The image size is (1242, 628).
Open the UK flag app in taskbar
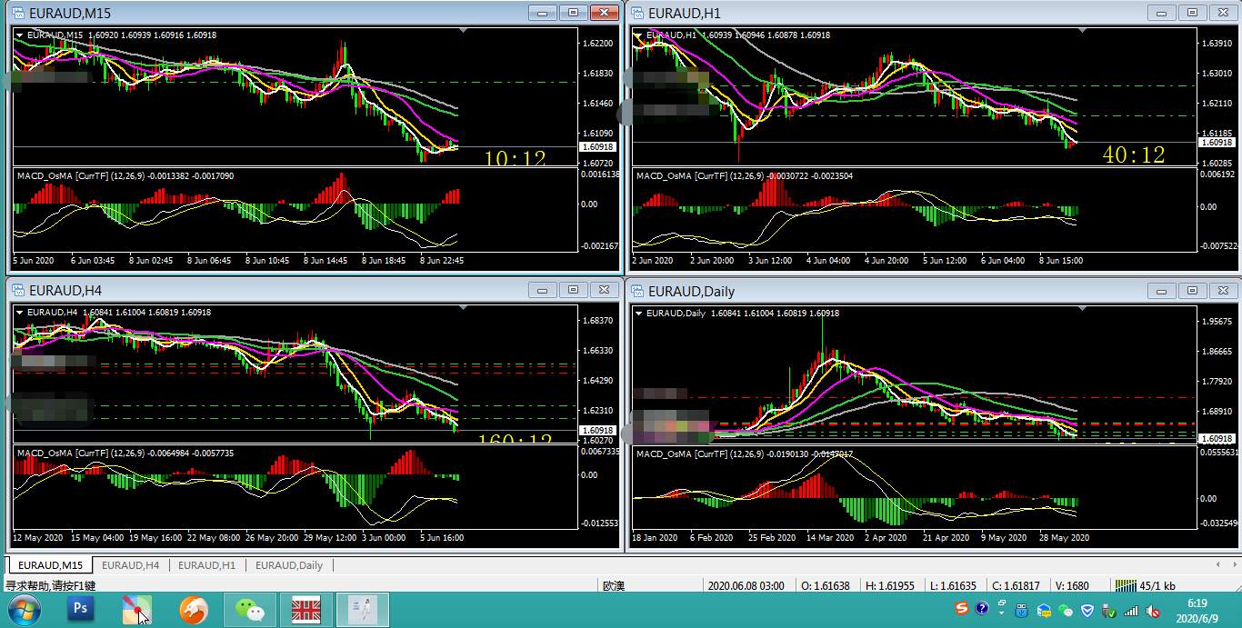click(x=305, y=610)
